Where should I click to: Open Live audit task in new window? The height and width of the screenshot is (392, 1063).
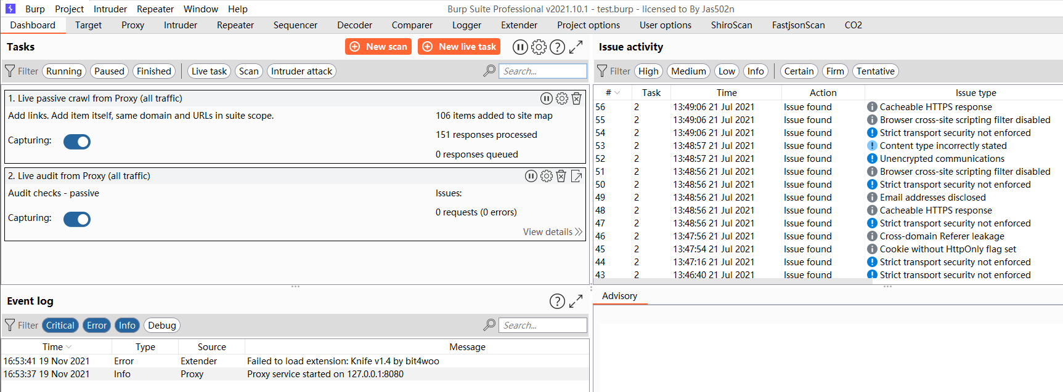[x=577, y=176]
